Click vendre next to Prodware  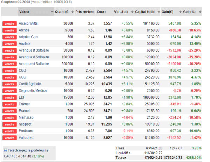pyautogui.click(x=9, y=131)
